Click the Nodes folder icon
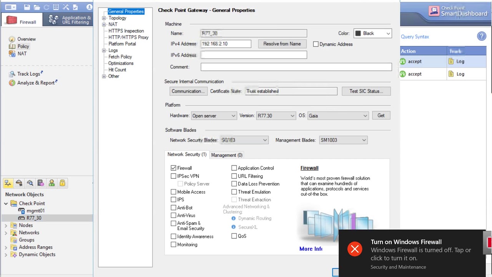The image size is (492, 277). pos(14,225)
